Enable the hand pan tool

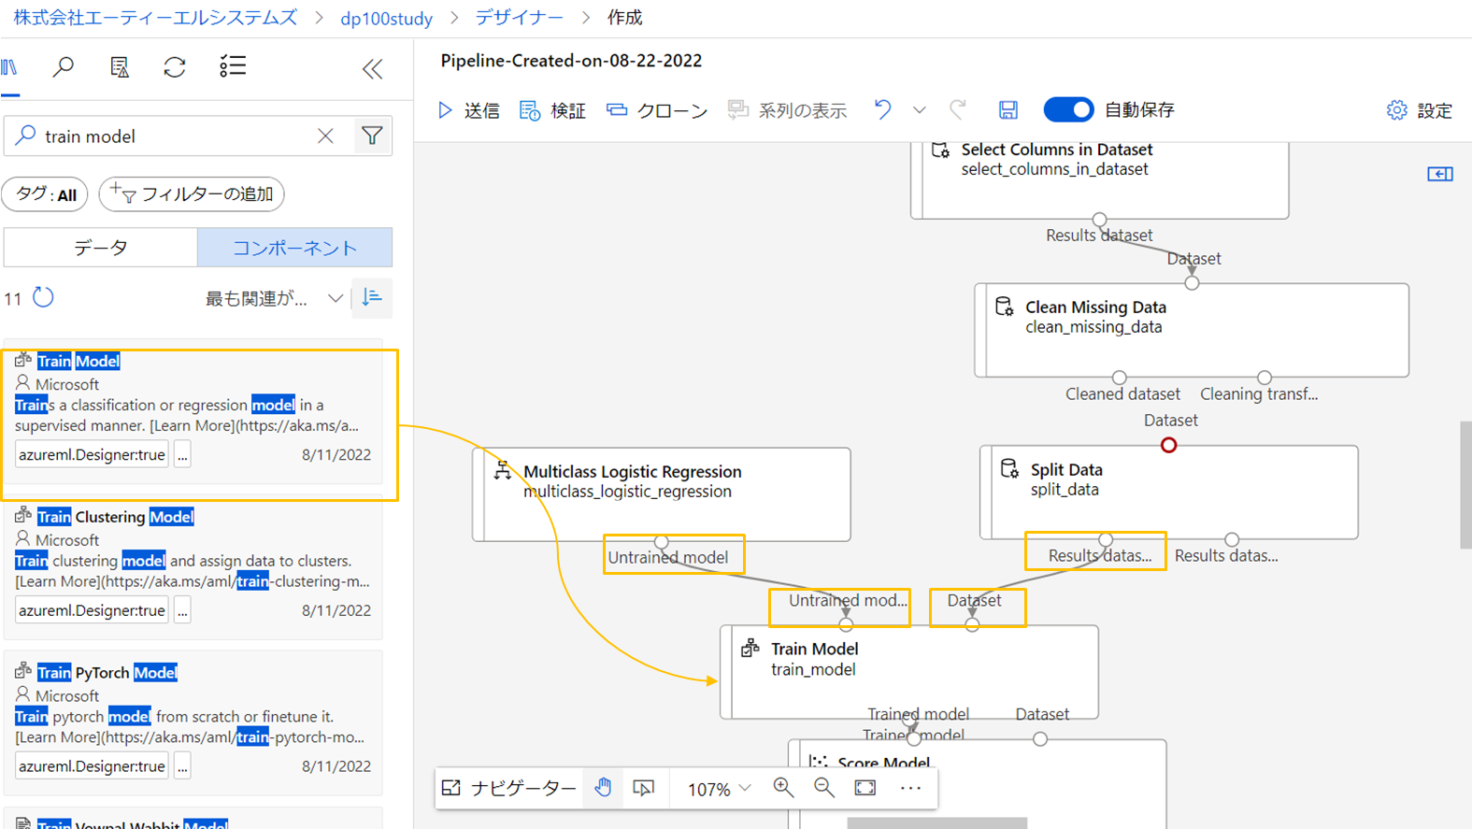pyautogui.click(x=604, y=788)
